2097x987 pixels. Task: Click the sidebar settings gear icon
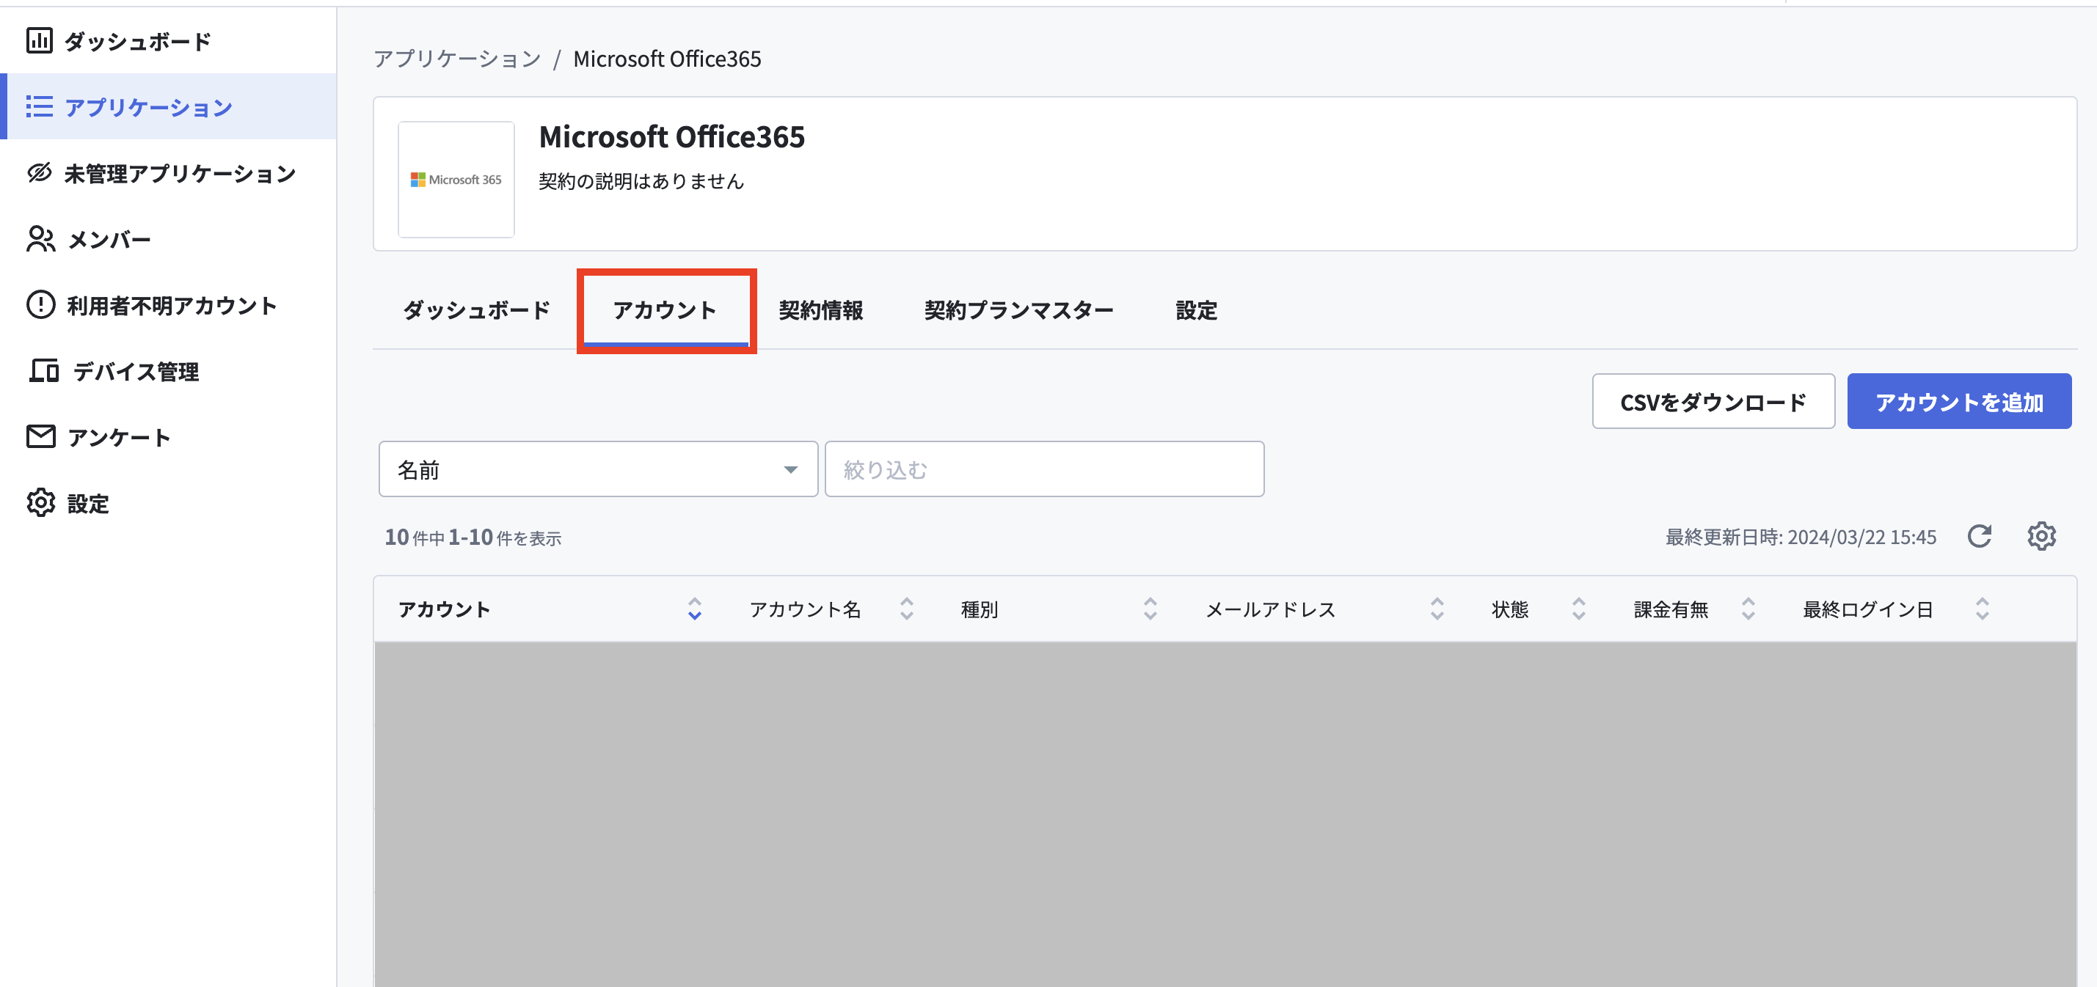pos(40,503)
